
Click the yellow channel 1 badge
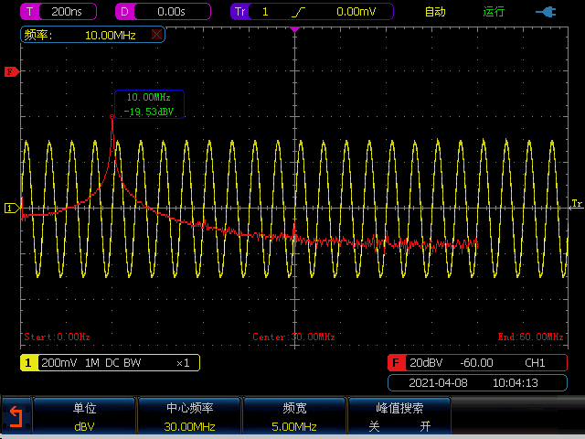tap(28, 362)
